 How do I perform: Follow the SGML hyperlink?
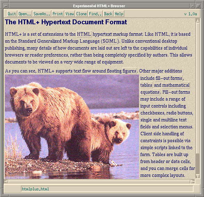(109, 41)
